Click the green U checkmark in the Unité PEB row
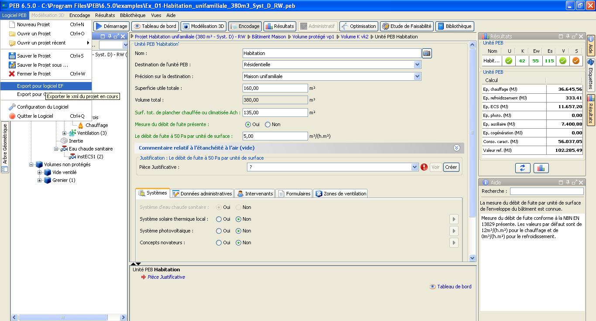596x321 pixels. click(x=509, y=61)
